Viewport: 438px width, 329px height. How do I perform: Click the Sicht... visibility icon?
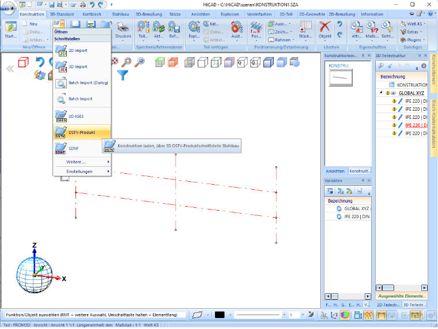pos(388,31)
